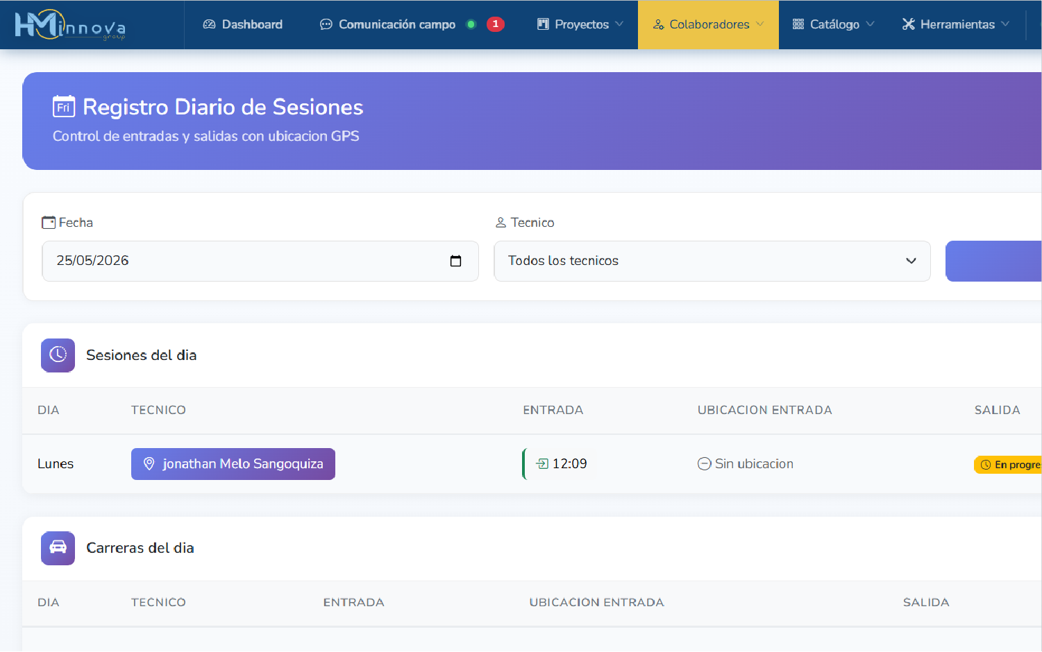Click the Colaboradores people icon

(658, 24)
